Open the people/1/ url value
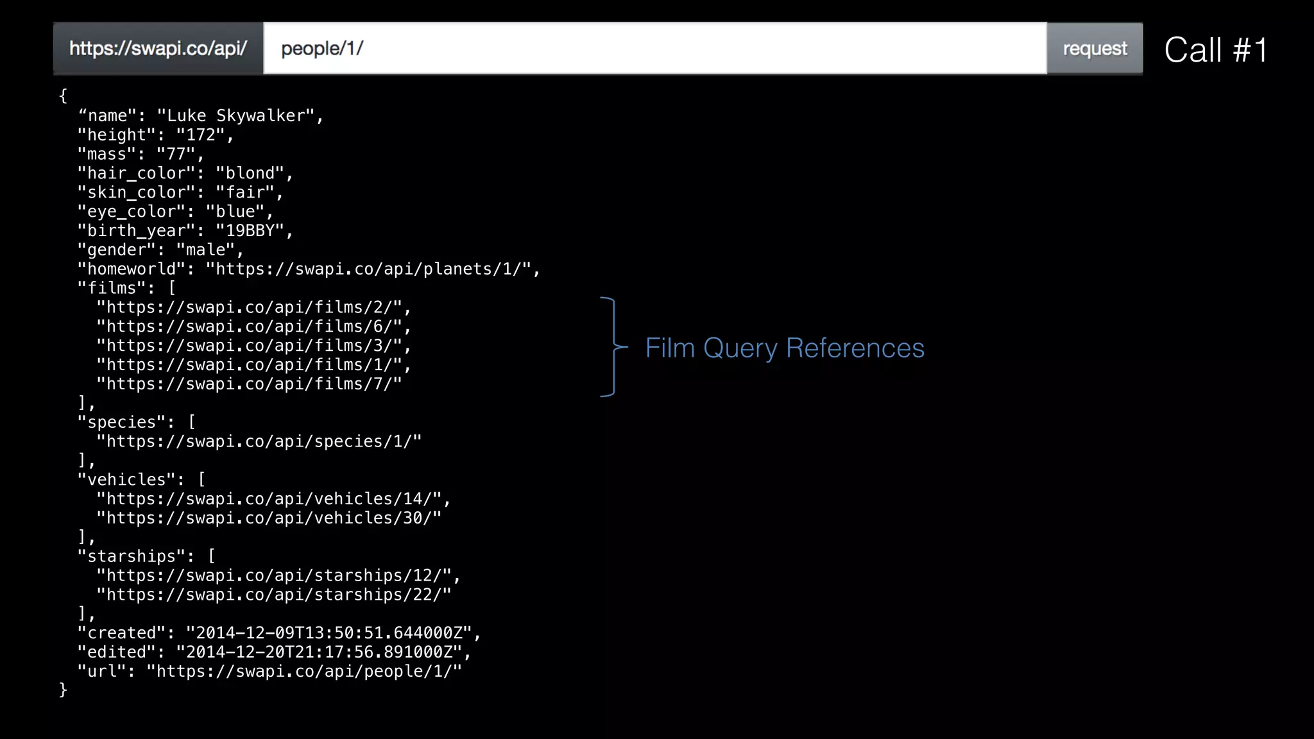 point(303,672)
